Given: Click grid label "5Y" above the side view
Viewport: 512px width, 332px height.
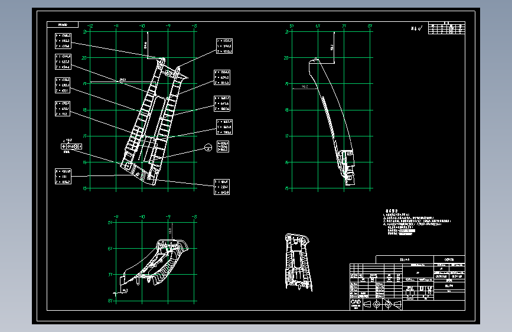Looking at the screenshot, I should [292, 26].
